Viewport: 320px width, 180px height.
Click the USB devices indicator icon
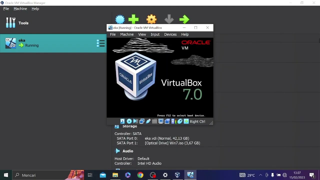(148, 121)
